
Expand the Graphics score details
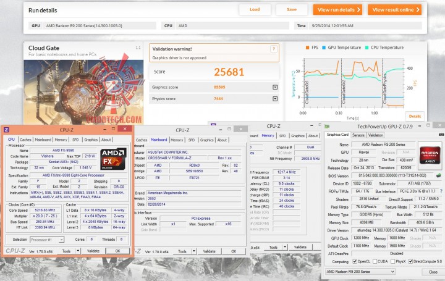point(275,87)
